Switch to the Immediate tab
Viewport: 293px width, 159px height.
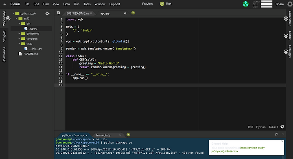[x=103, y=135]
